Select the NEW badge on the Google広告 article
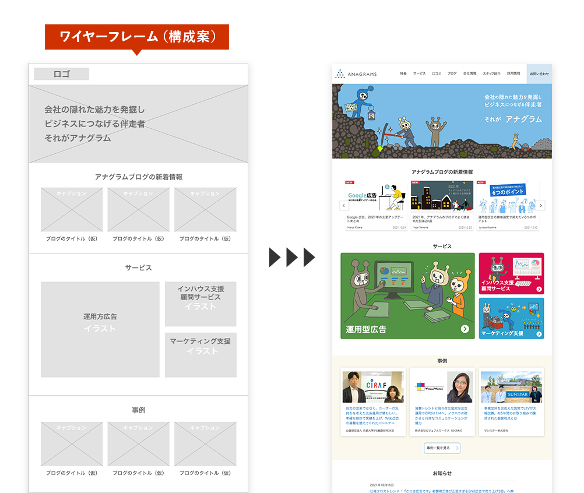Screen dimensions: 584x493 (x=349, y=181)
